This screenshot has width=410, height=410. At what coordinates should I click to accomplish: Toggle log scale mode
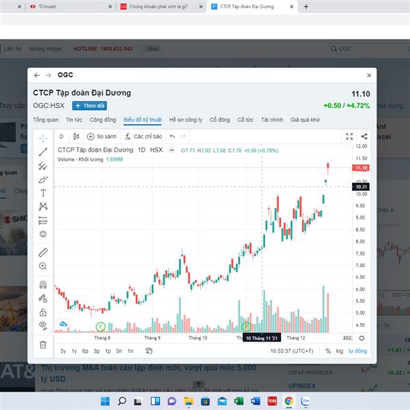(340, 351)
